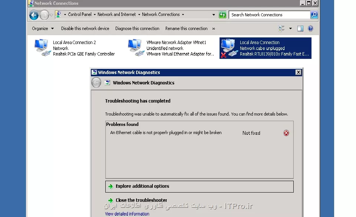Screen dimensions: 356x217
Task: Open the view options dropdown arrow
Action: [x=290, y=29]
